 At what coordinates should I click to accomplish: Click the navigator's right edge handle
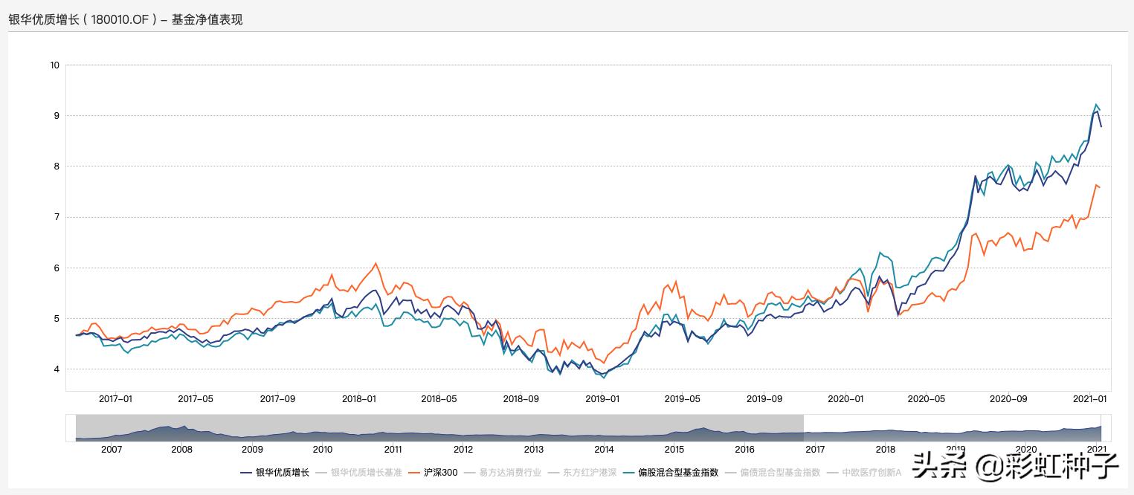(1101, 428)
